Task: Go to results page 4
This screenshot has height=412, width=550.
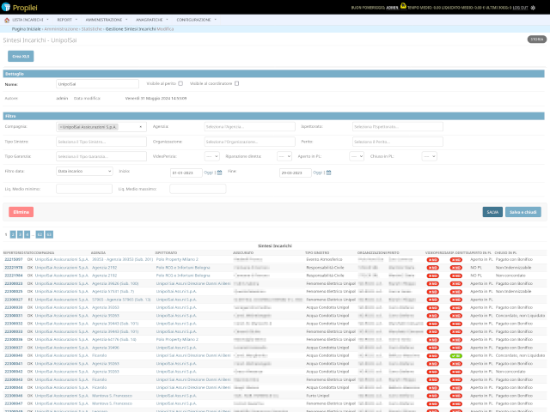Action: [27, 234]
